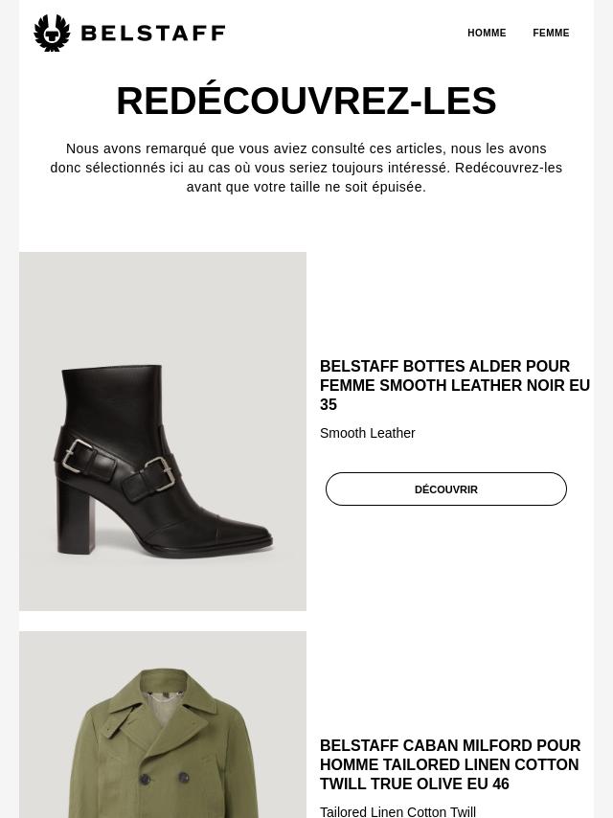The image size is (613, 818).
Task: Click the dark buttons on the olive coat
Action: click(165, 778)
